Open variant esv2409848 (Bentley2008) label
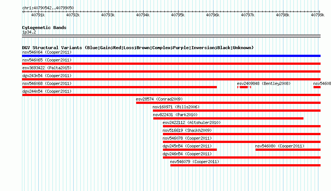331x191 pixels. pos(264,83)
